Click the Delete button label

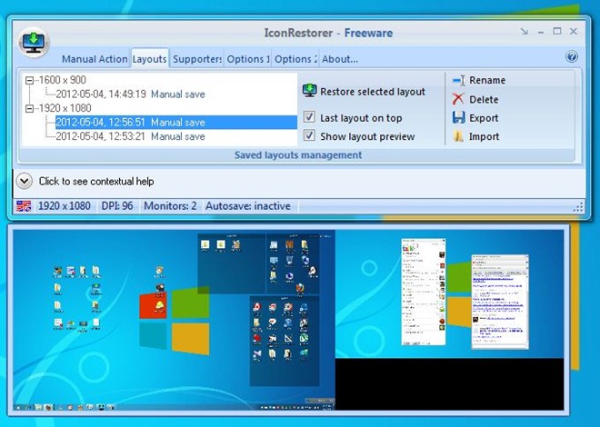(x=484, y=99)
